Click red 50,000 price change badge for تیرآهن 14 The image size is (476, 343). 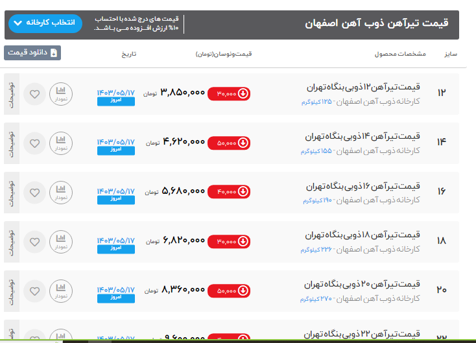coord(229,143)
